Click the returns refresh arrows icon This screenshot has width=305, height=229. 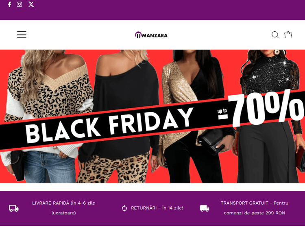tap(124, 208)
